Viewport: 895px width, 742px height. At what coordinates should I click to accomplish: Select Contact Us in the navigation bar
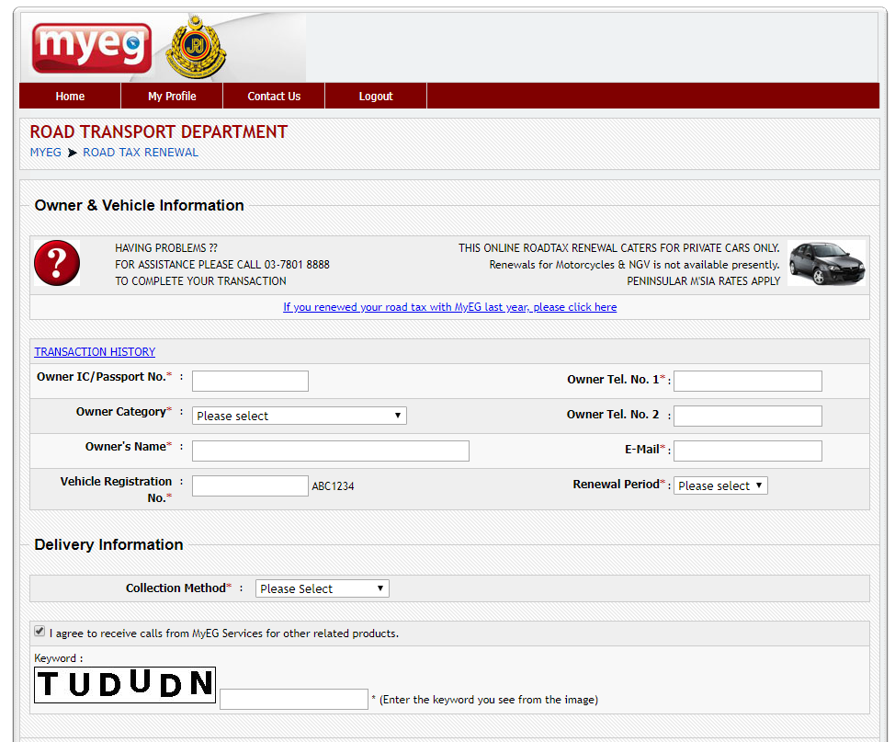[x=274, y=97]
